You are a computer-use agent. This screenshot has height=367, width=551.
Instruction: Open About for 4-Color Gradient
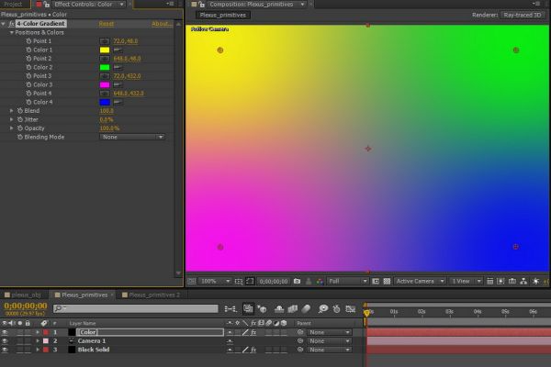pos(162,24)
